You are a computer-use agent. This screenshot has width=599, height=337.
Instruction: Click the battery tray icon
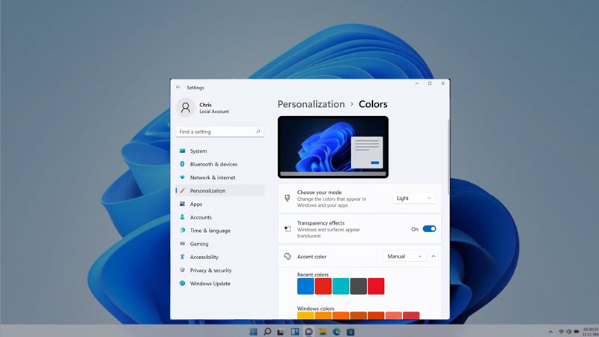[x=576, y=332]
